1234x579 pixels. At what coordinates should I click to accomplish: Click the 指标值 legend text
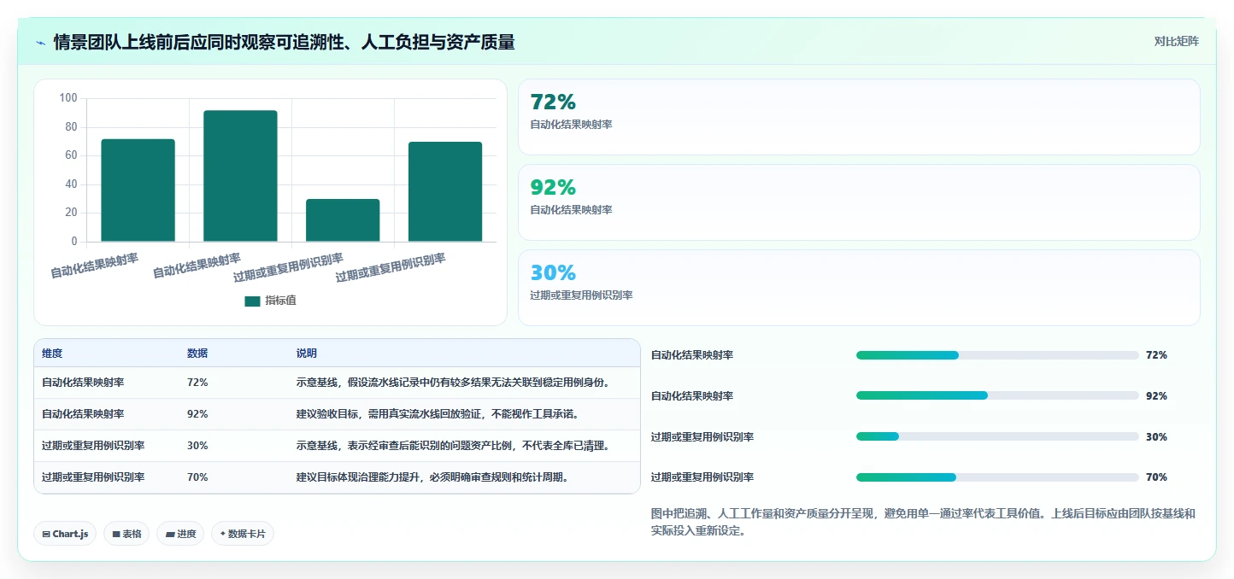click(x=280, y=301)
